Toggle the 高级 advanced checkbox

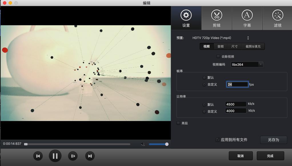178,123
